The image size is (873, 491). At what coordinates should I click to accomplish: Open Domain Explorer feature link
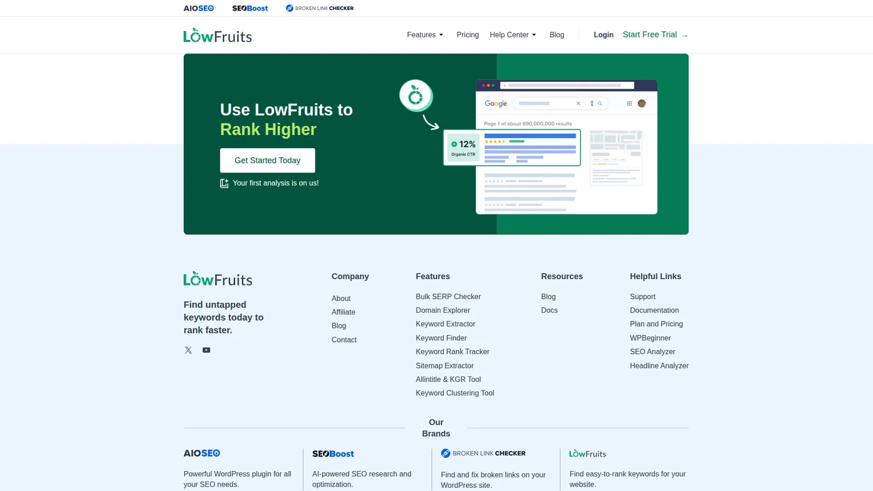coord(443,310)
